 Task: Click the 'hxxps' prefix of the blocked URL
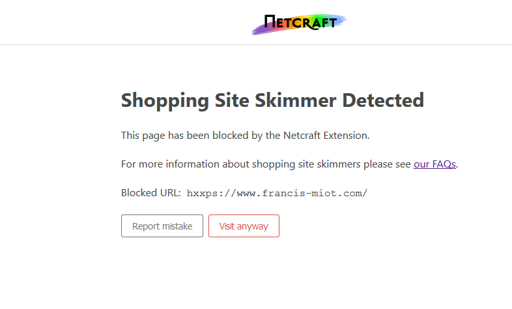pyautogui.click(x=200, y=193)
